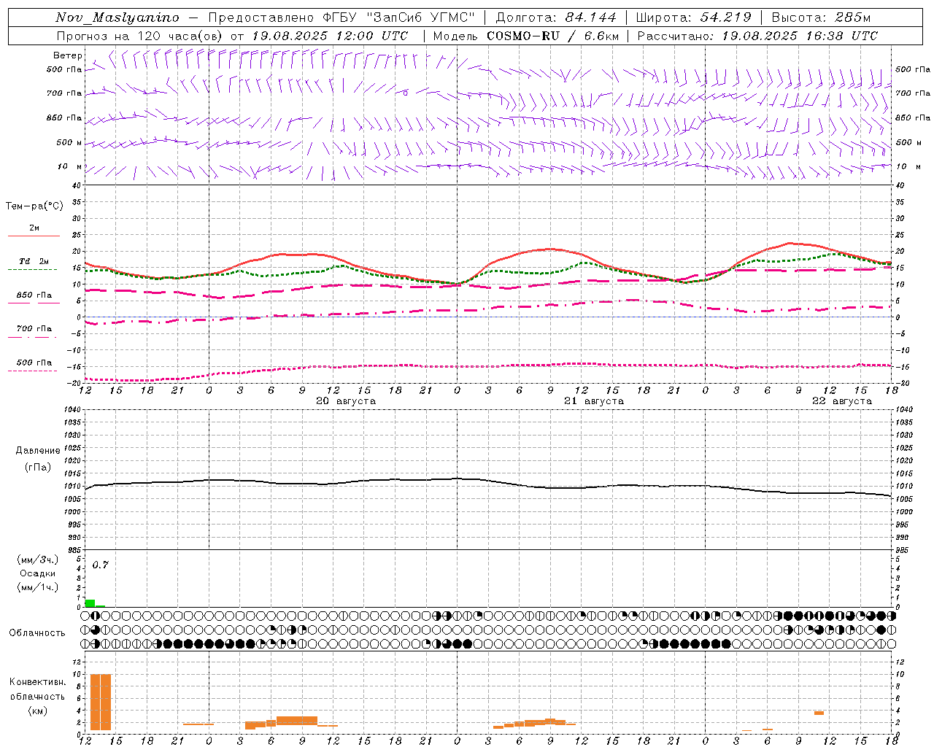Click the "Ветер" wind panel label
Viewport: 934px width, 747px height.
pos(68,55)
